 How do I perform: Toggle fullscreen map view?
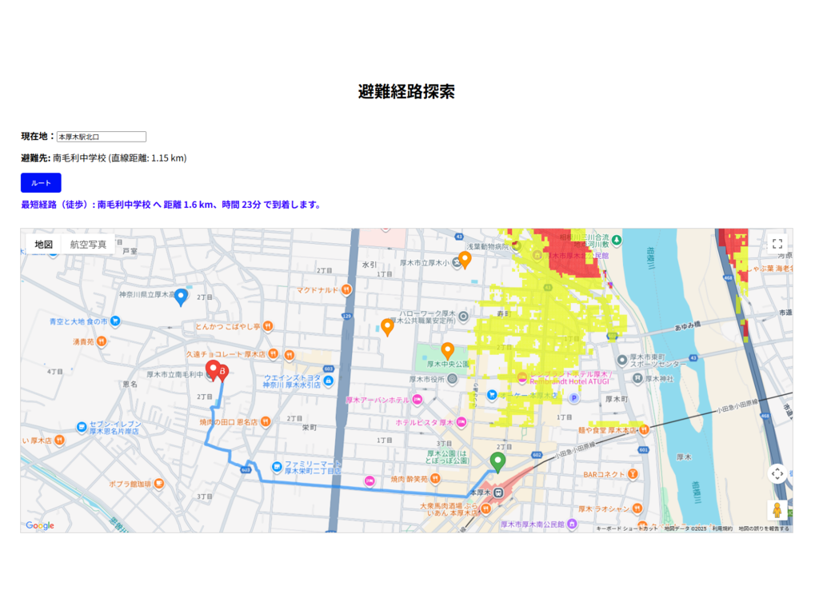(x=777, y=245)
